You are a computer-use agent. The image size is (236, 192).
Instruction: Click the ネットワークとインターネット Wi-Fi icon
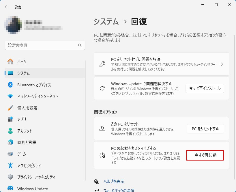[x=10, y=96]
